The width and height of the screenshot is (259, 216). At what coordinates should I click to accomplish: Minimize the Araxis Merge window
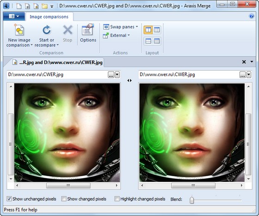coord(222,4)
